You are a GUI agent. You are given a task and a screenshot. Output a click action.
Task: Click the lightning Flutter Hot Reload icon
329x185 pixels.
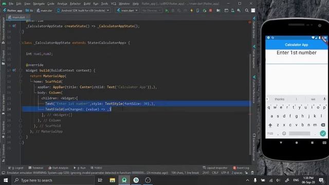191,10
